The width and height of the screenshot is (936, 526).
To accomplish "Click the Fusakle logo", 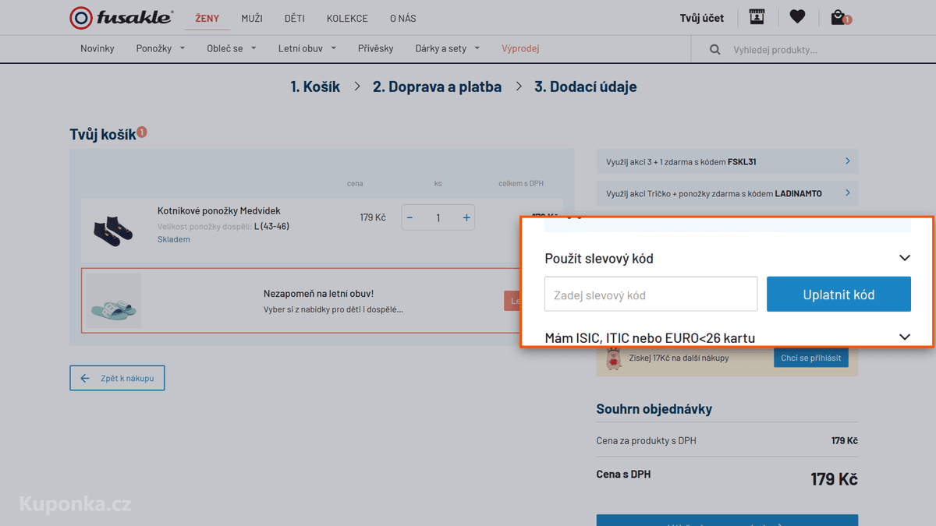I will coord(122,18).
